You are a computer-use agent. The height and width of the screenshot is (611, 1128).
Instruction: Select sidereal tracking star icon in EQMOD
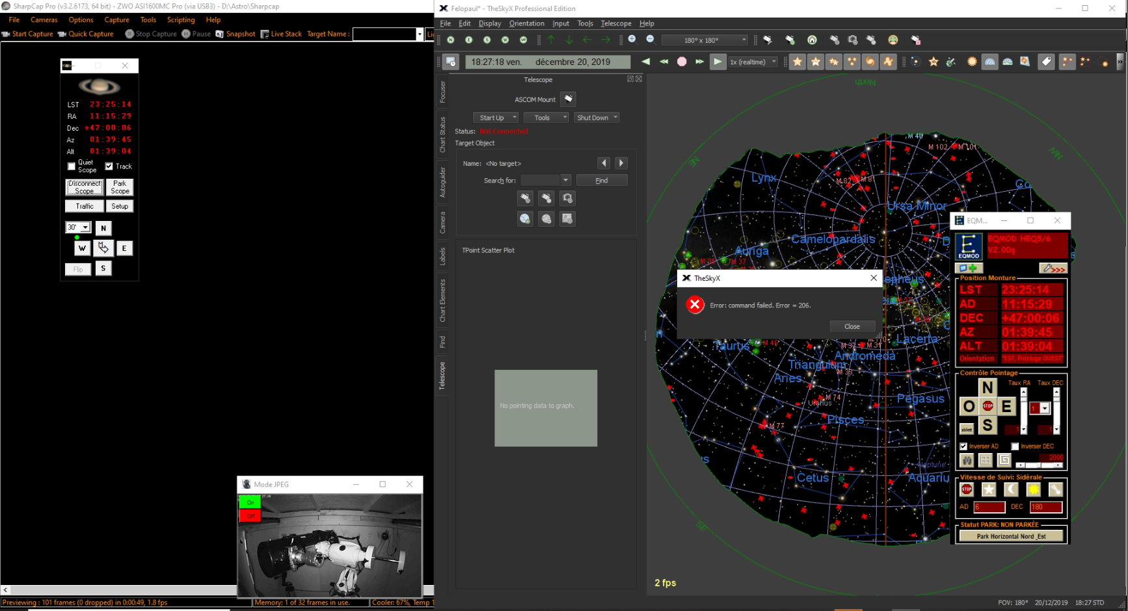point(989,489)
